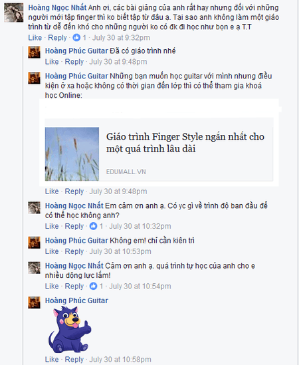Open Hoàng Ngọc Nhất's avatar on the top comment

pyautogui.click(x=14, y=13)
